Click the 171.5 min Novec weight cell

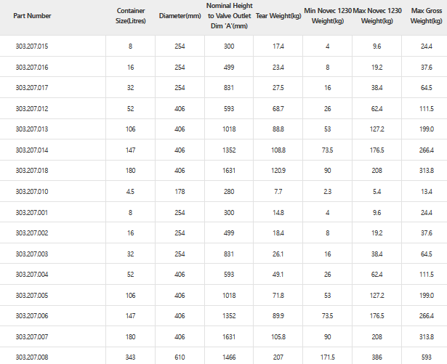pos(328,357)
